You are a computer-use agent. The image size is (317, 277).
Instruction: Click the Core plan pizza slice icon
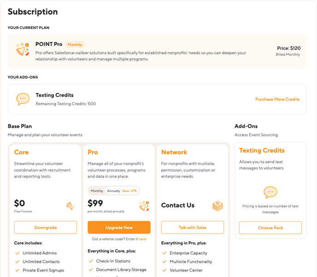tap(71, 206)
